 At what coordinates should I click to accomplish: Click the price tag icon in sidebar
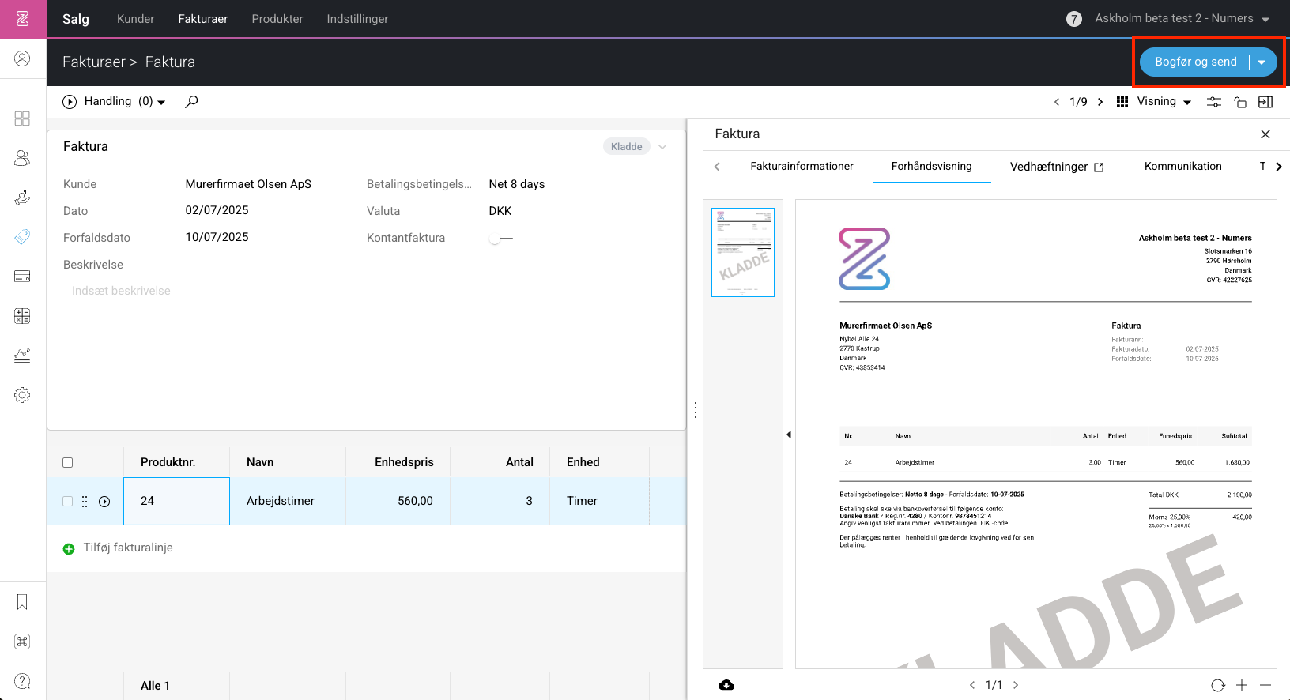(22, 237)
